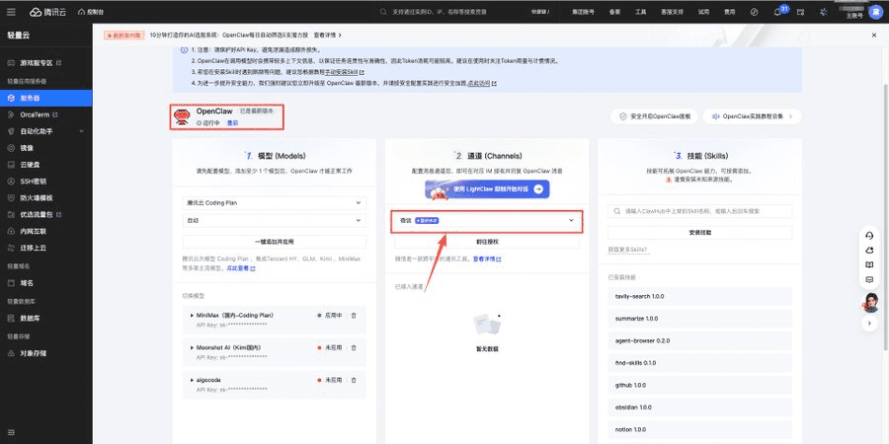889x444 pixels.
Task: Click the 安装技能 button
Action: click(x=699, y=232)
